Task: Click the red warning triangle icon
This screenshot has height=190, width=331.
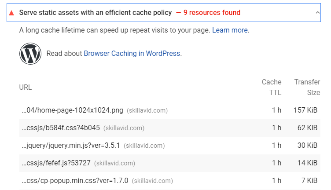Action: point(11,13)
